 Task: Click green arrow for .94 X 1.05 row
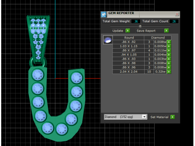click(x=169, y=55)
